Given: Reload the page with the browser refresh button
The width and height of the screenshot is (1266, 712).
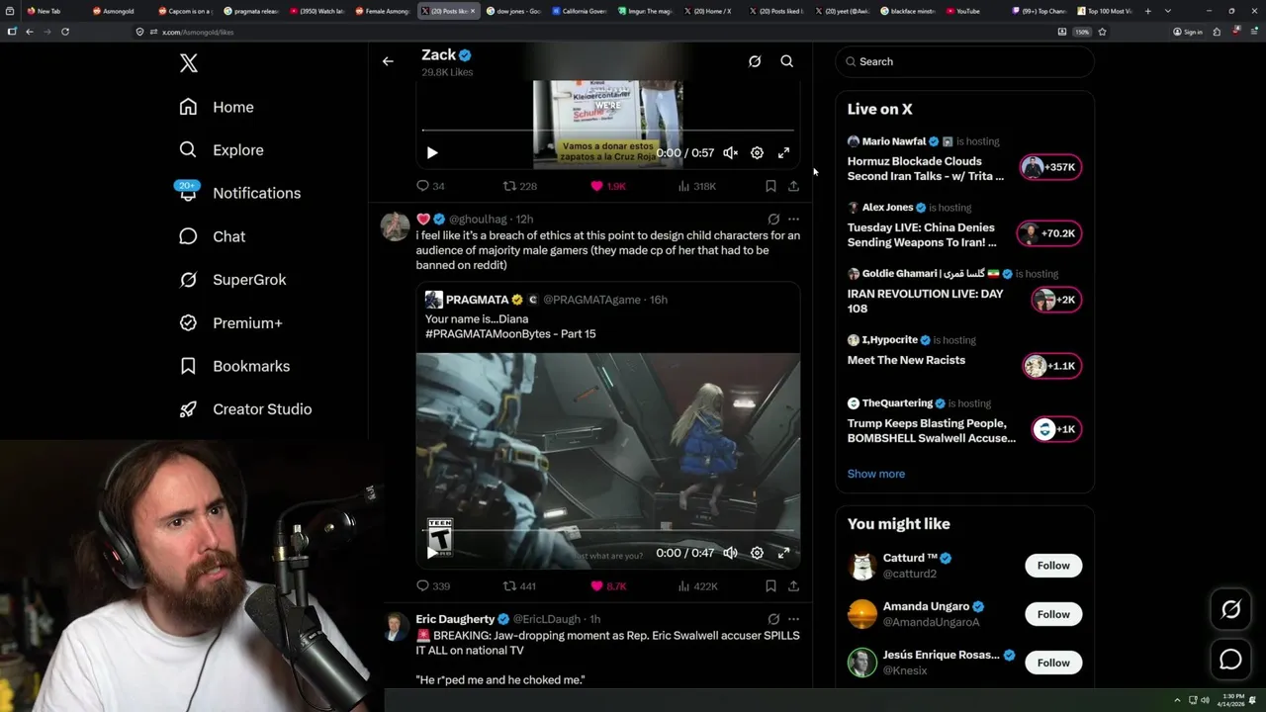Looking at the screenshot, I should pos(65,32).
